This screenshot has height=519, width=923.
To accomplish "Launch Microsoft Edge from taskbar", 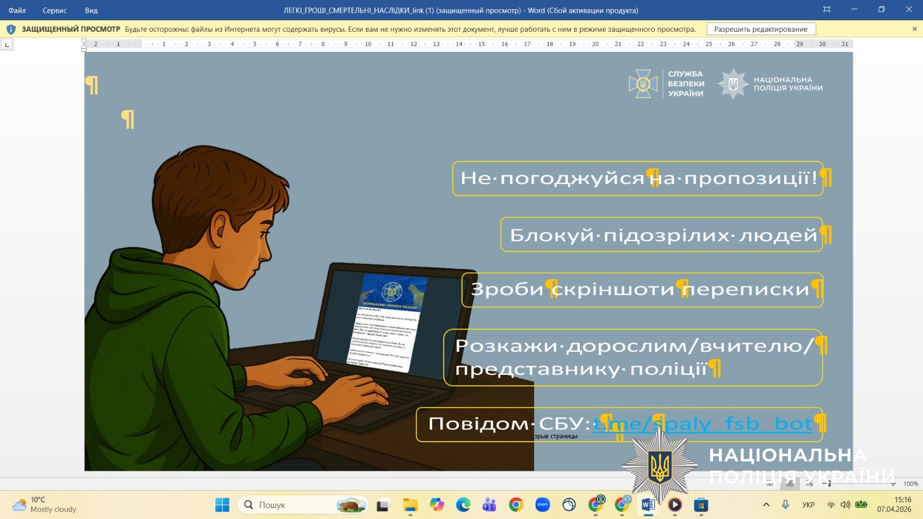I will pos(463,505).
